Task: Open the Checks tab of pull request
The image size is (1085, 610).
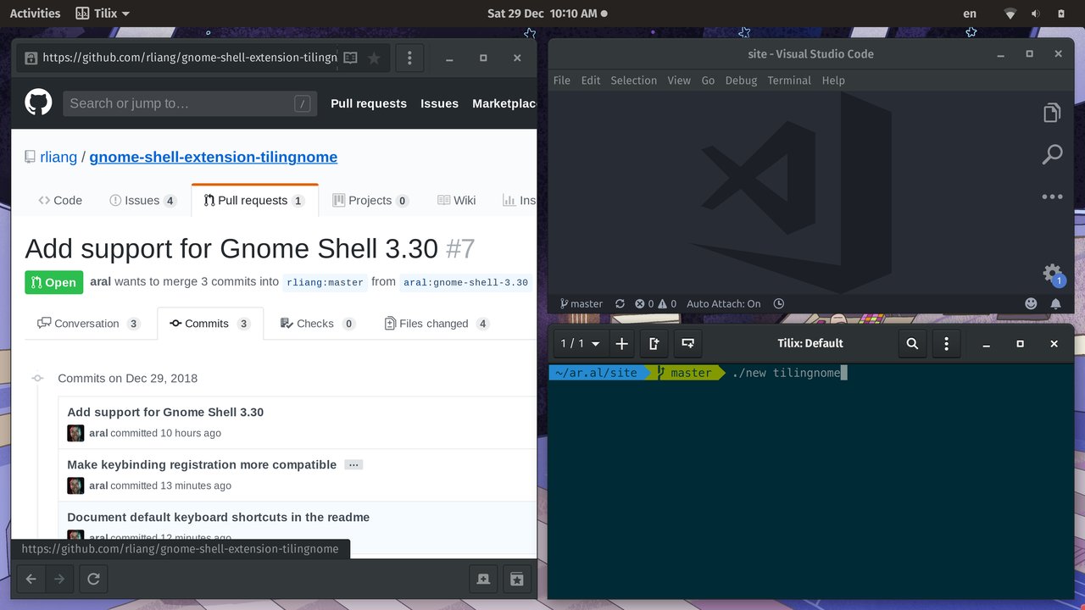Action: [318, 324]
